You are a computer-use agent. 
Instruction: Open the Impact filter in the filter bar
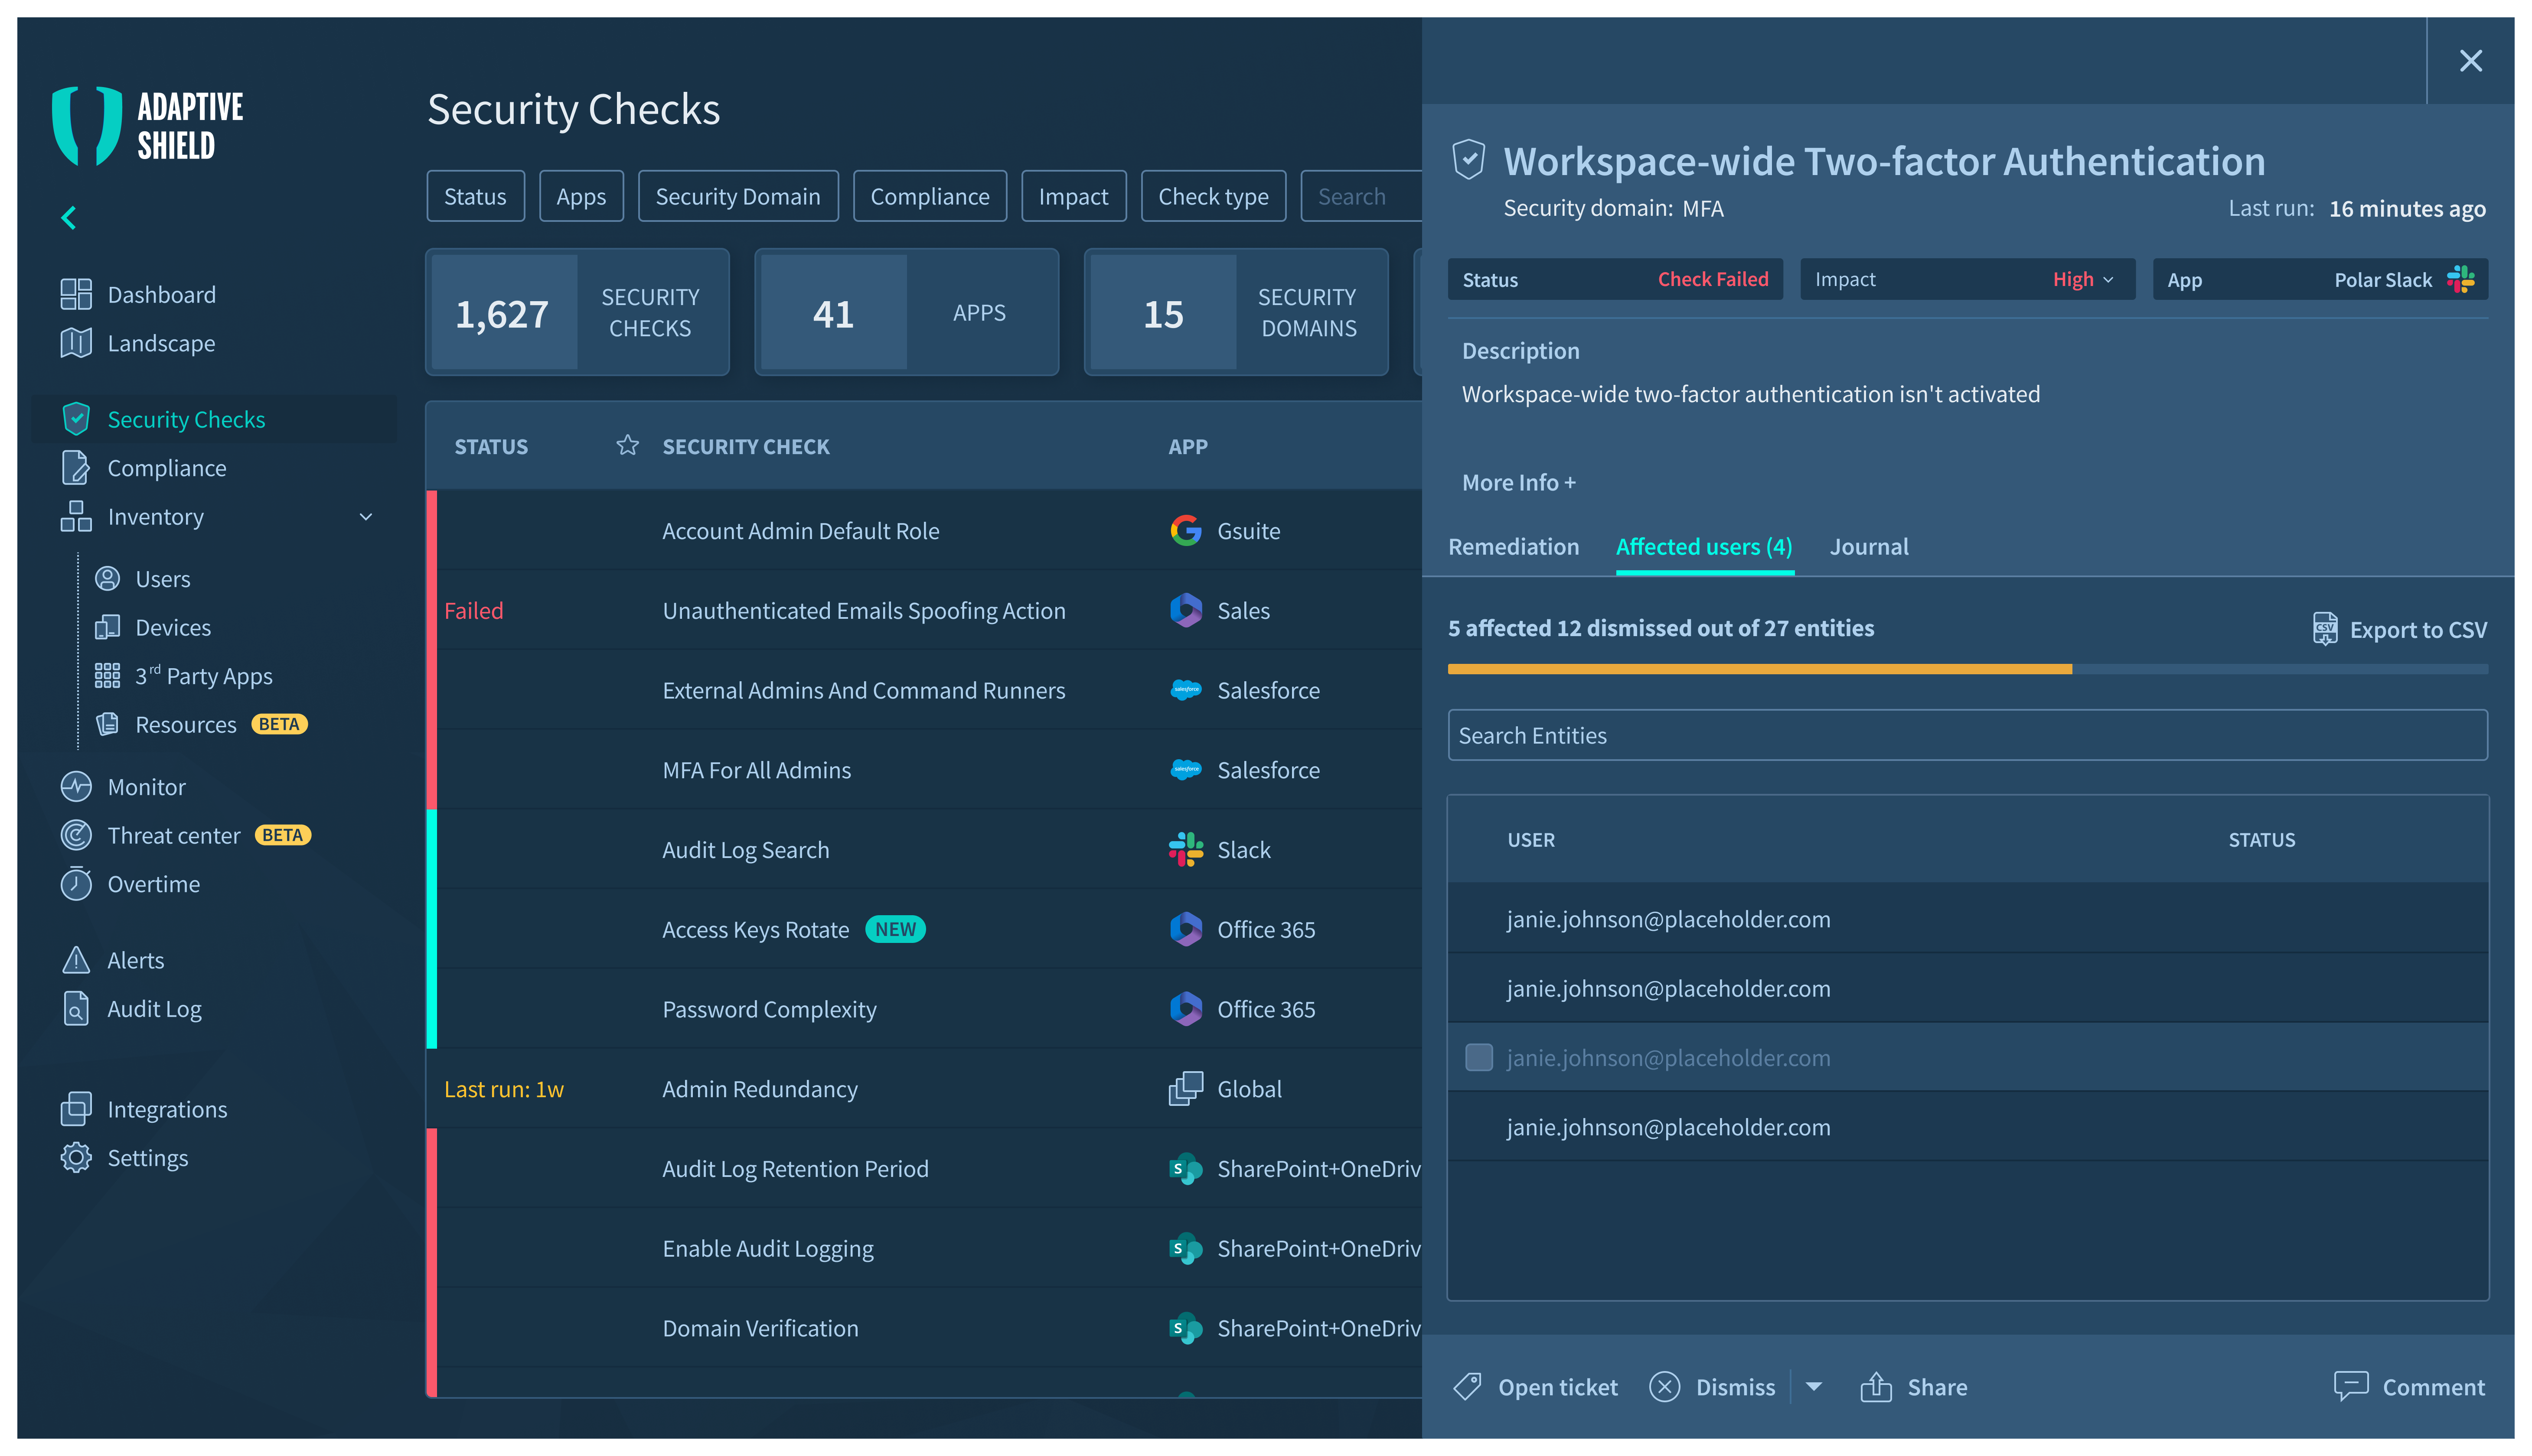tap(1073, 196)
